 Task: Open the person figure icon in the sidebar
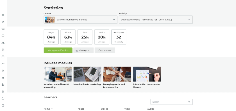[3, 71]
